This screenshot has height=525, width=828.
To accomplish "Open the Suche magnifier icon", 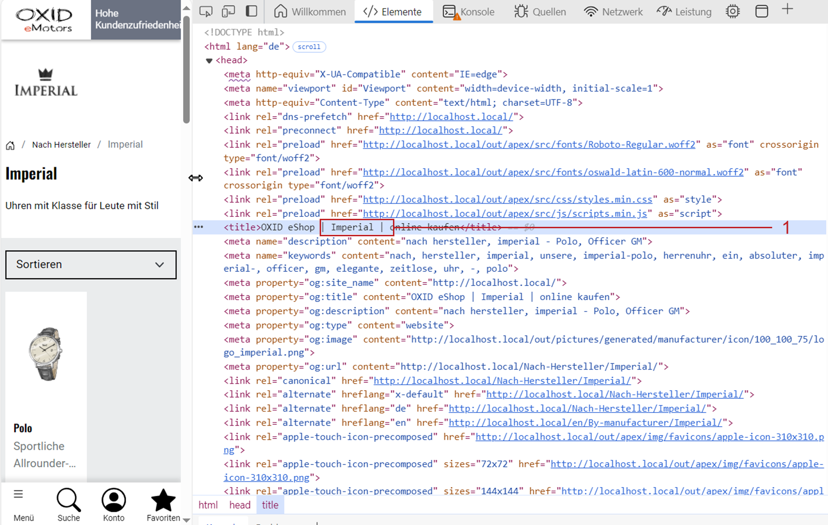I will point(69,500).
